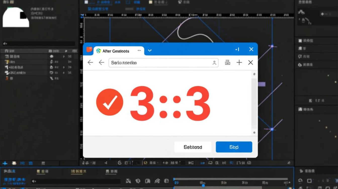Click the leftmost back arrow in dialog

pos(90,63)
